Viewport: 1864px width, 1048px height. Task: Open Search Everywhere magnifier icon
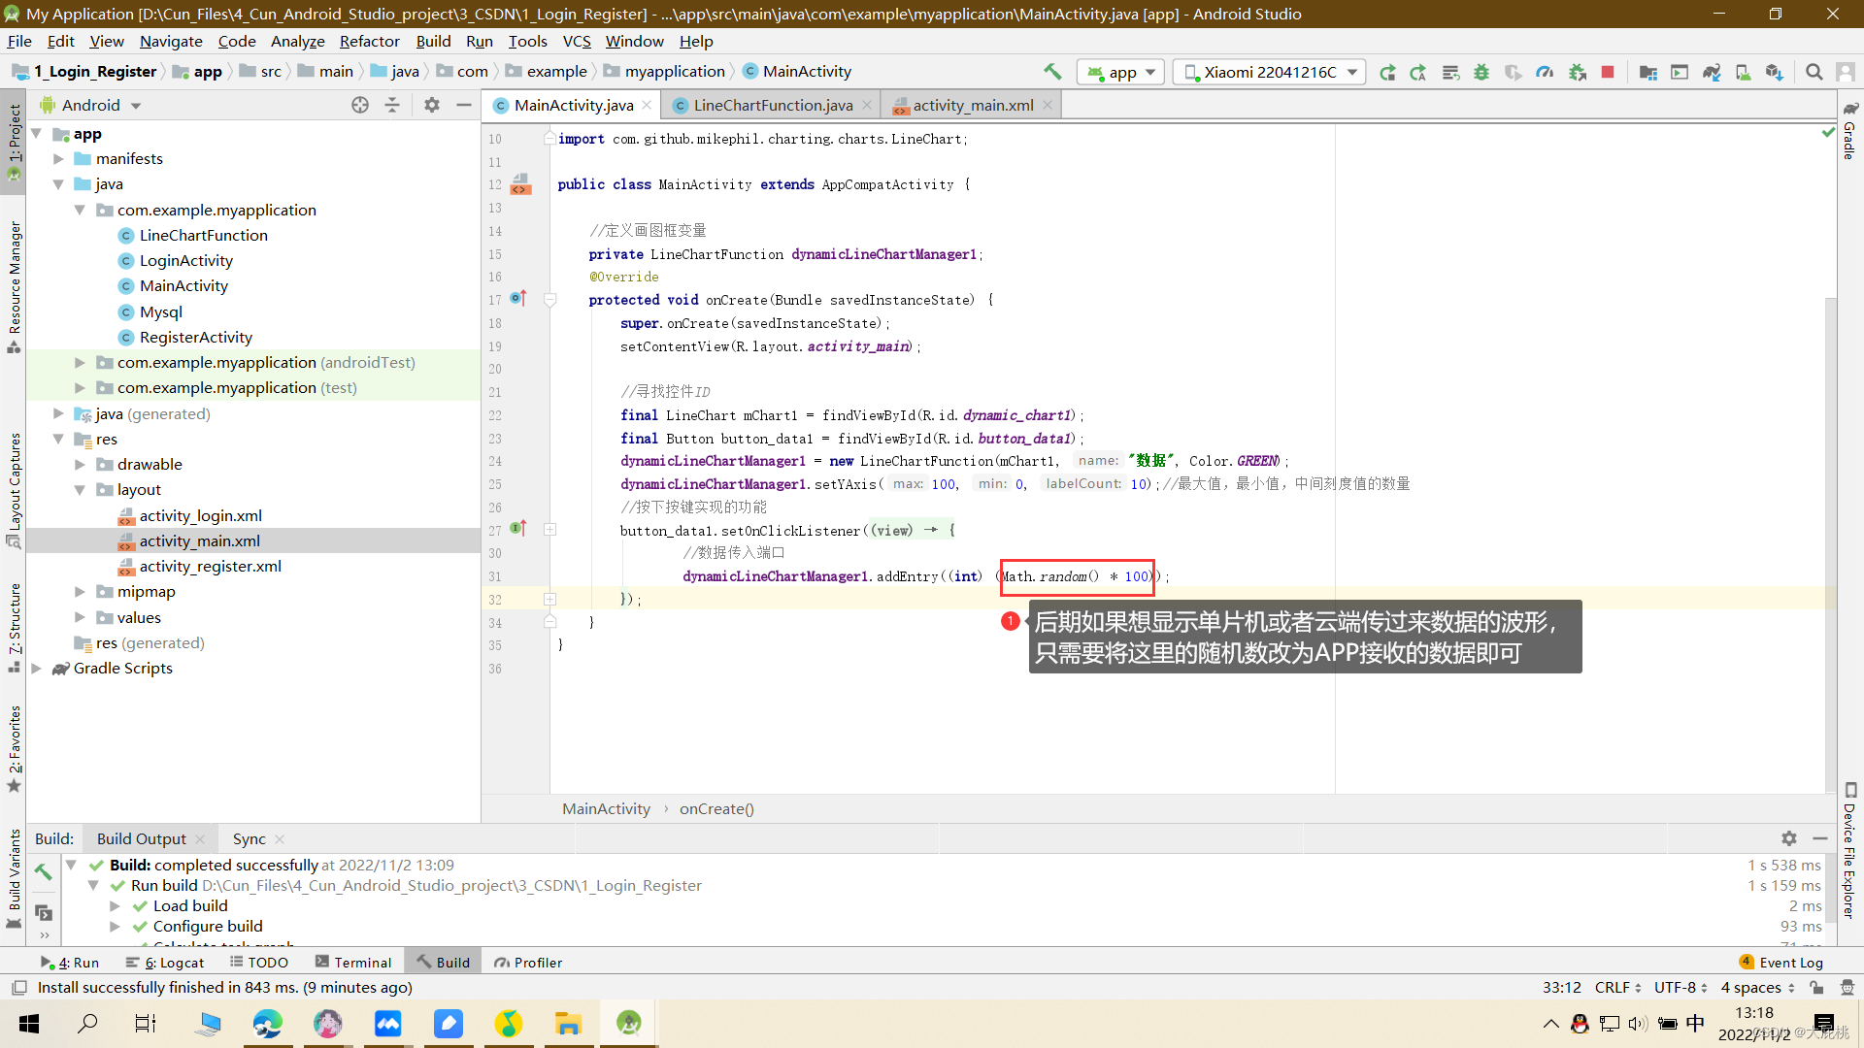[1813, 72]
